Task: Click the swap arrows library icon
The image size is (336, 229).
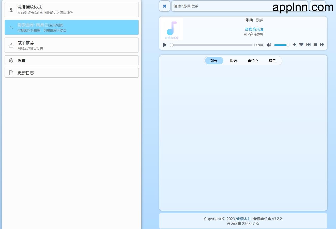Action: pyautogui.click(x=11, y=28)
